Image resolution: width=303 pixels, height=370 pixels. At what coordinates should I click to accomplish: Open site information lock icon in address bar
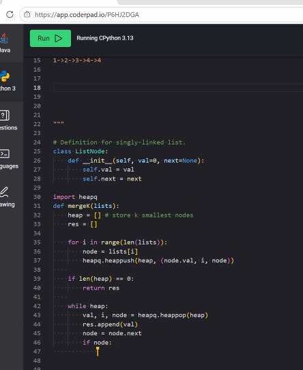[27, 14]
